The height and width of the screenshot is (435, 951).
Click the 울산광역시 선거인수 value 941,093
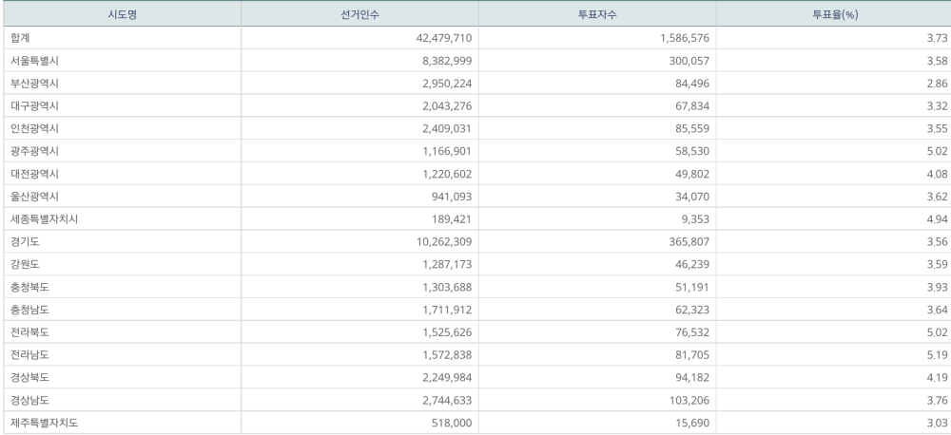[x=451, y=197]
